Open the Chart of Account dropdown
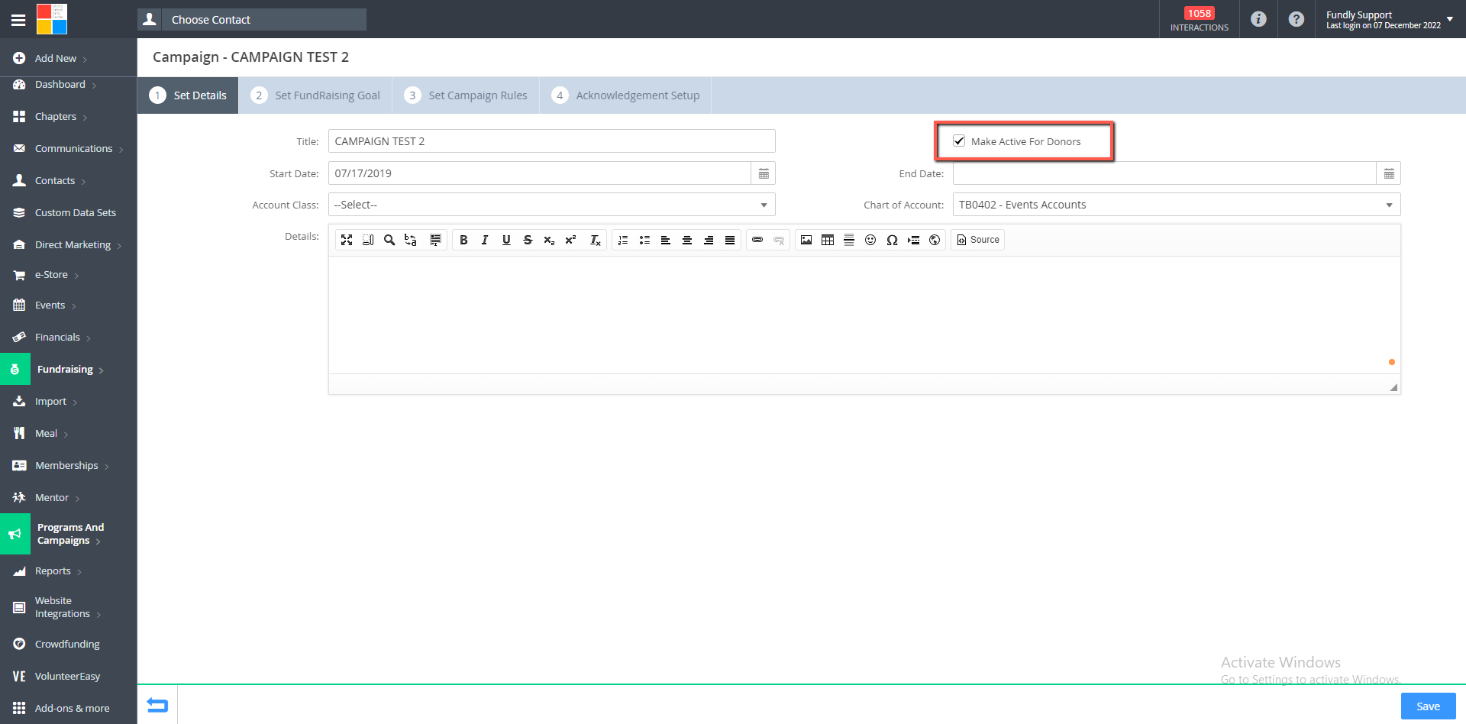 [1177, 205]
